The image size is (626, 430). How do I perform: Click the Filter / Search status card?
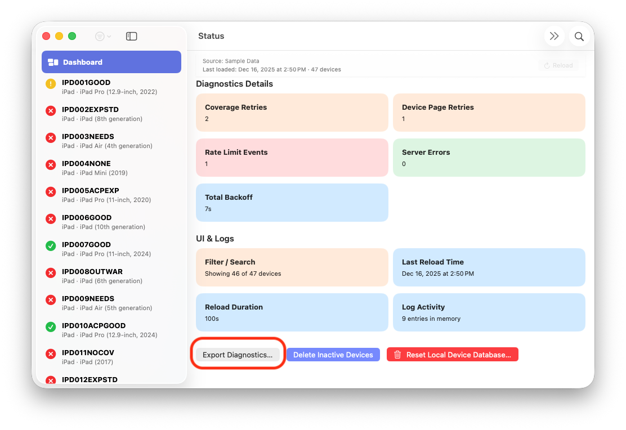click(292, 267)
